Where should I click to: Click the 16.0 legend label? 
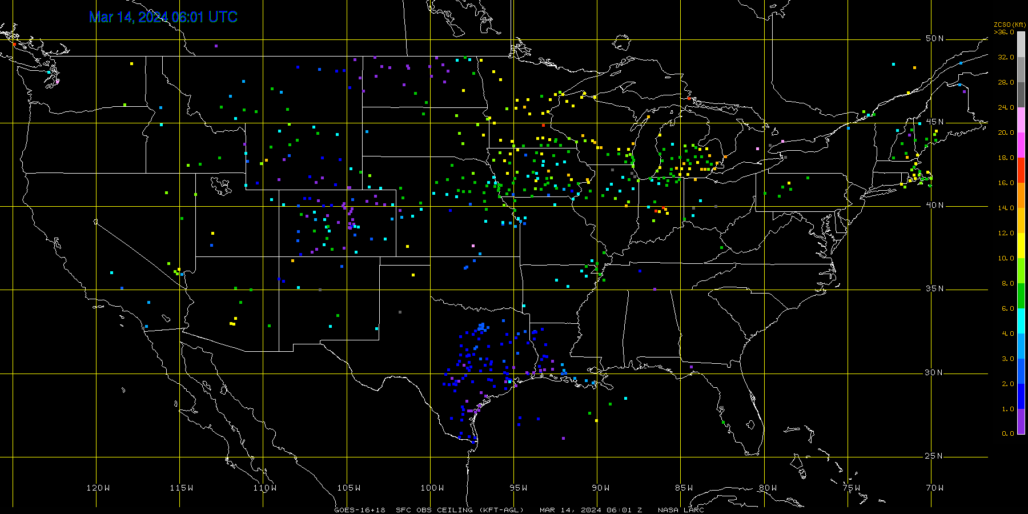point(1006,183)
